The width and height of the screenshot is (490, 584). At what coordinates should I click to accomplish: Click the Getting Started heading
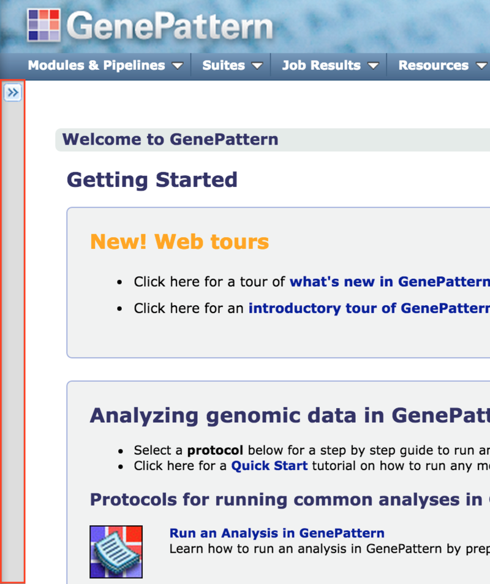(x=152, y=180)
